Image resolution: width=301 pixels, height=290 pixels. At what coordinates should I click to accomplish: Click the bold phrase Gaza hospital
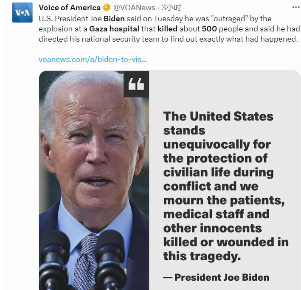pos(114,29)
